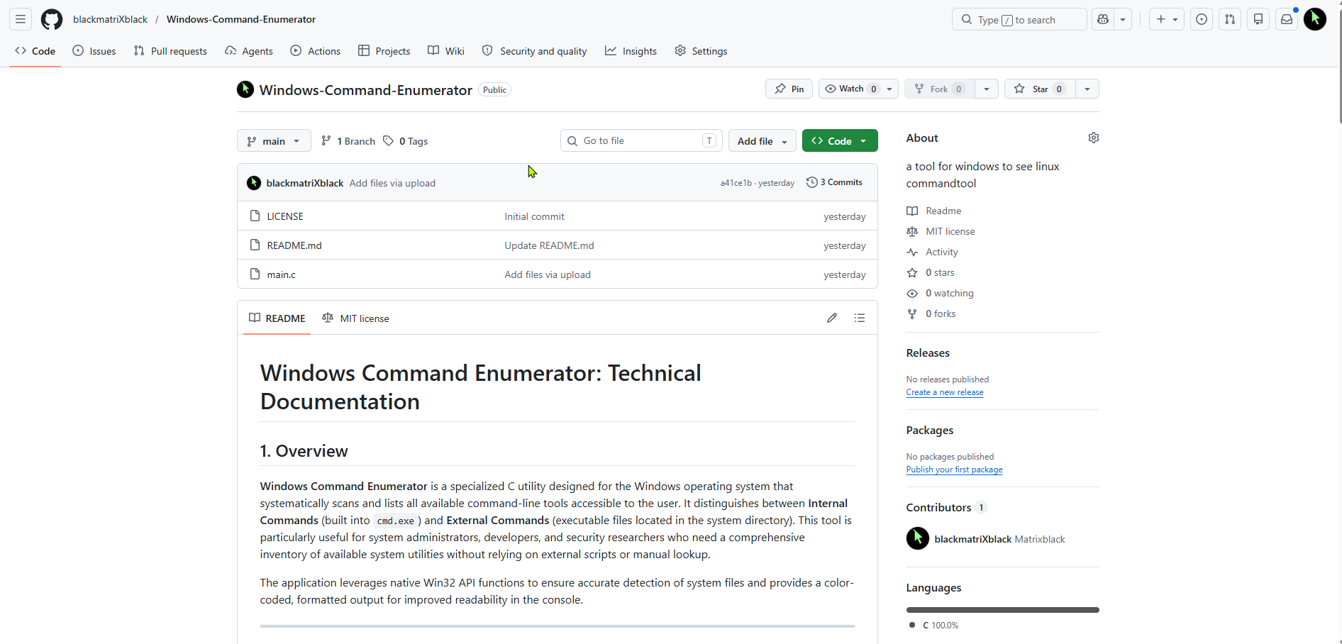The image size is (1342, 644).
Task: Expand the Watch notification options dropdown
Action: coord(889,89)
